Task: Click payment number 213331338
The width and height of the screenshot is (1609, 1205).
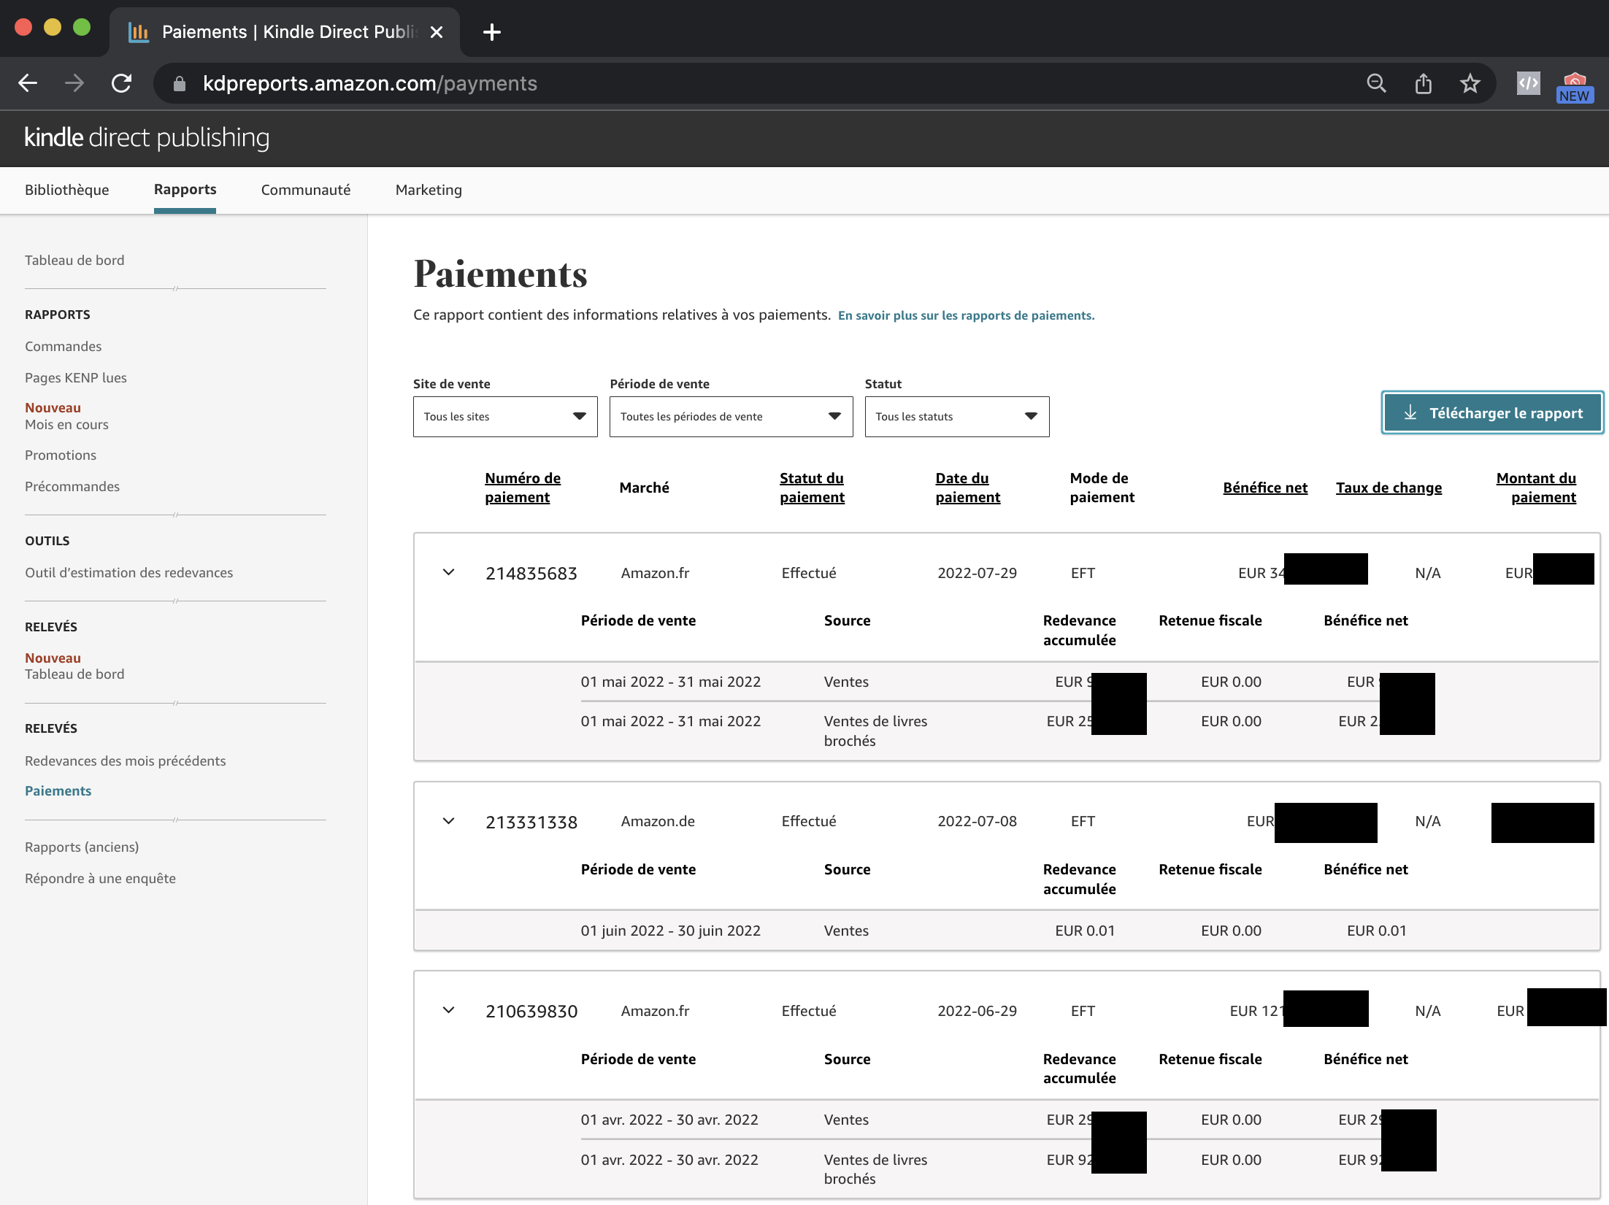Action: click(531, 823)
